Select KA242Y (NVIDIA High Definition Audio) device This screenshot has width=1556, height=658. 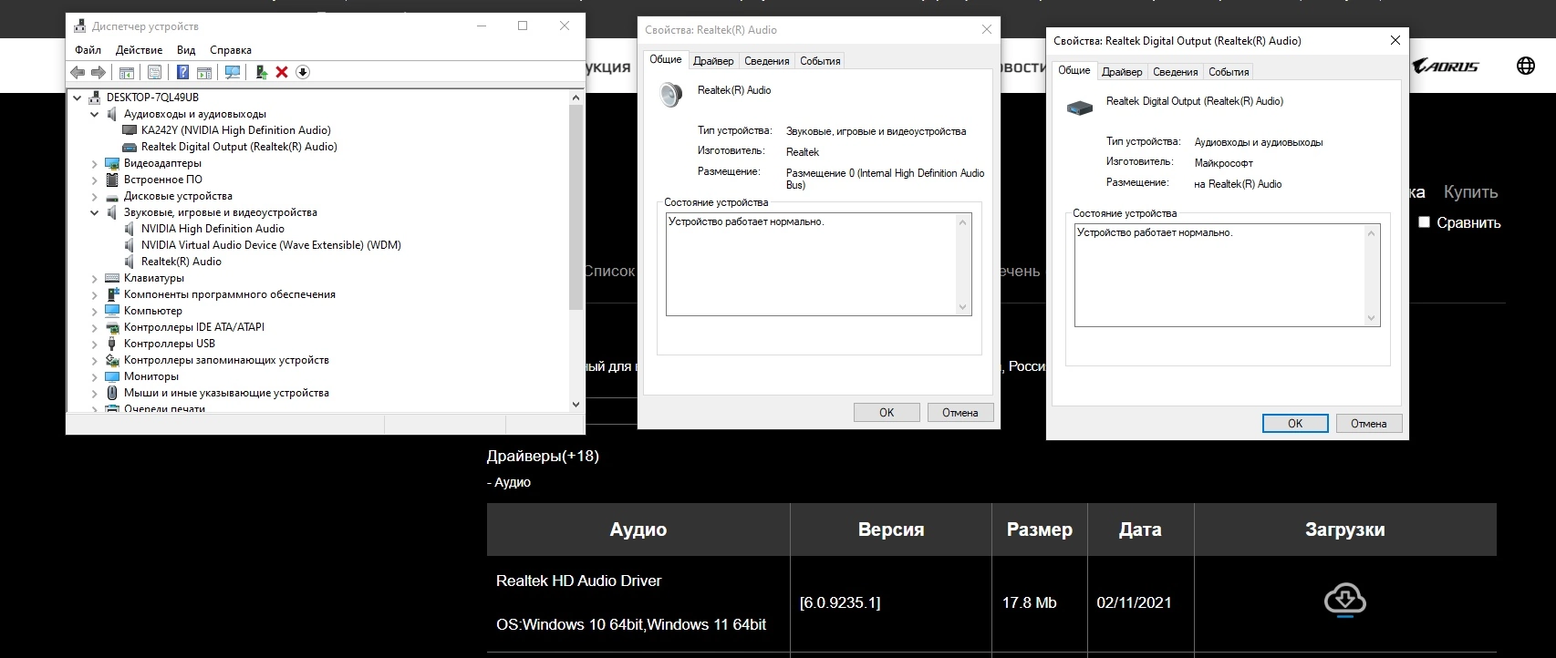[235, 130]
